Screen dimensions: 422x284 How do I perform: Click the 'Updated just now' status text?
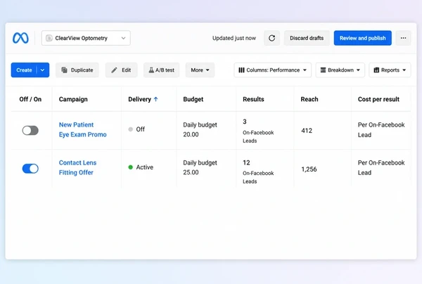234,38
